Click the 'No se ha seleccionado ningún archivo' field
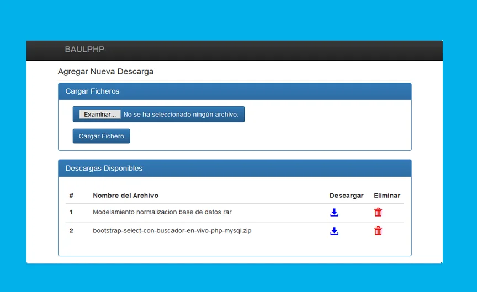The height and width of the screenshot is (292, 477). [x=181, y=115]
